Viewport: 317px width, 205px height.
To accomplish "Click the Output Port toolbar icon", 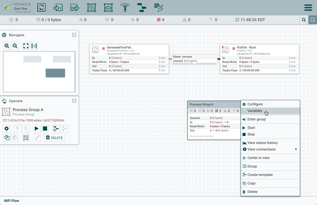I will [x=75, y=8].
